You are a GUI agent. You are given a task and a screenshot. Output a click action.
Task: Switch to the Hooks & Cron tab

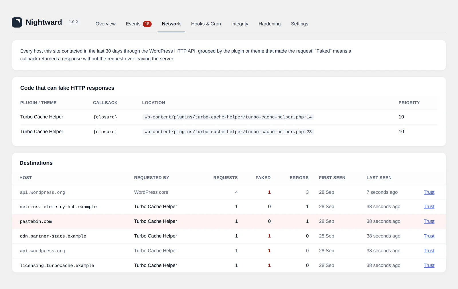pos(206,24)
